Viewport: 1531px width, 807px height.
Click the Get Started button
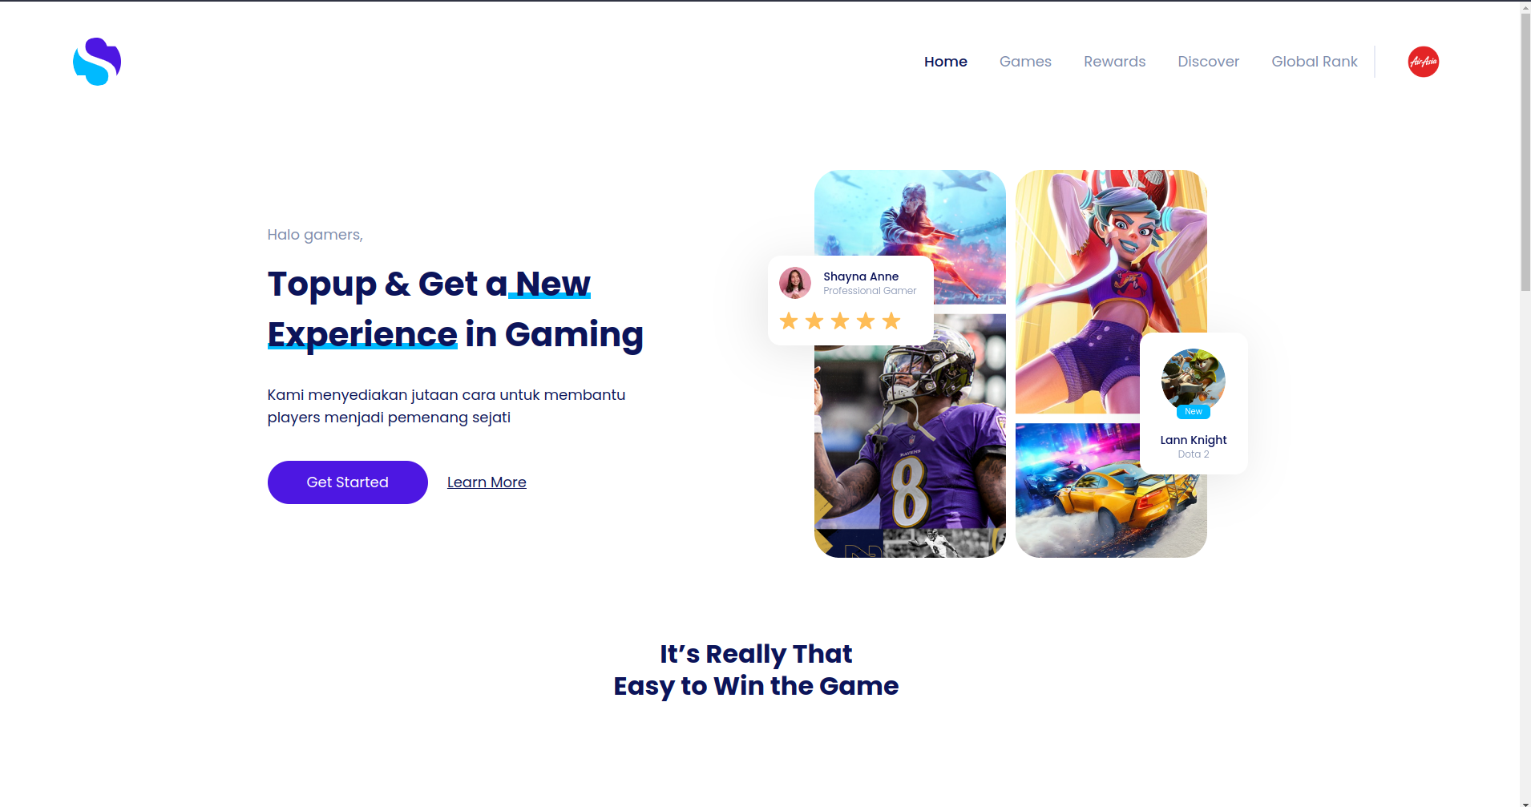point(348,482)
